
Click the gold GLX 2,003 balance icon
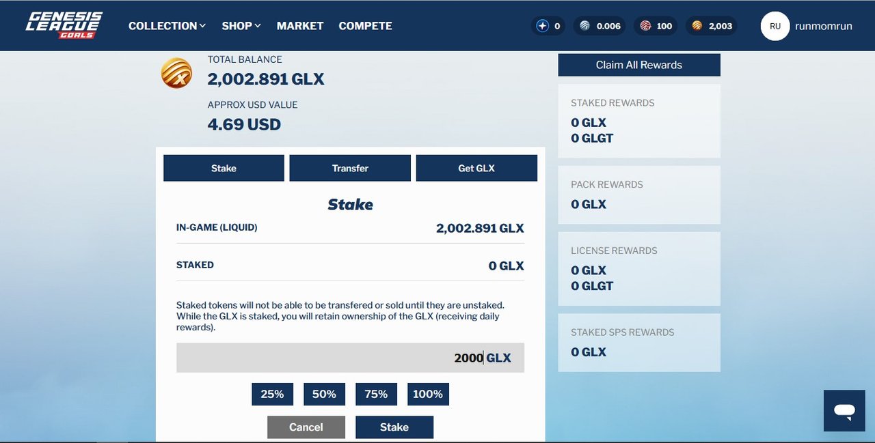[x=697, y=26]
